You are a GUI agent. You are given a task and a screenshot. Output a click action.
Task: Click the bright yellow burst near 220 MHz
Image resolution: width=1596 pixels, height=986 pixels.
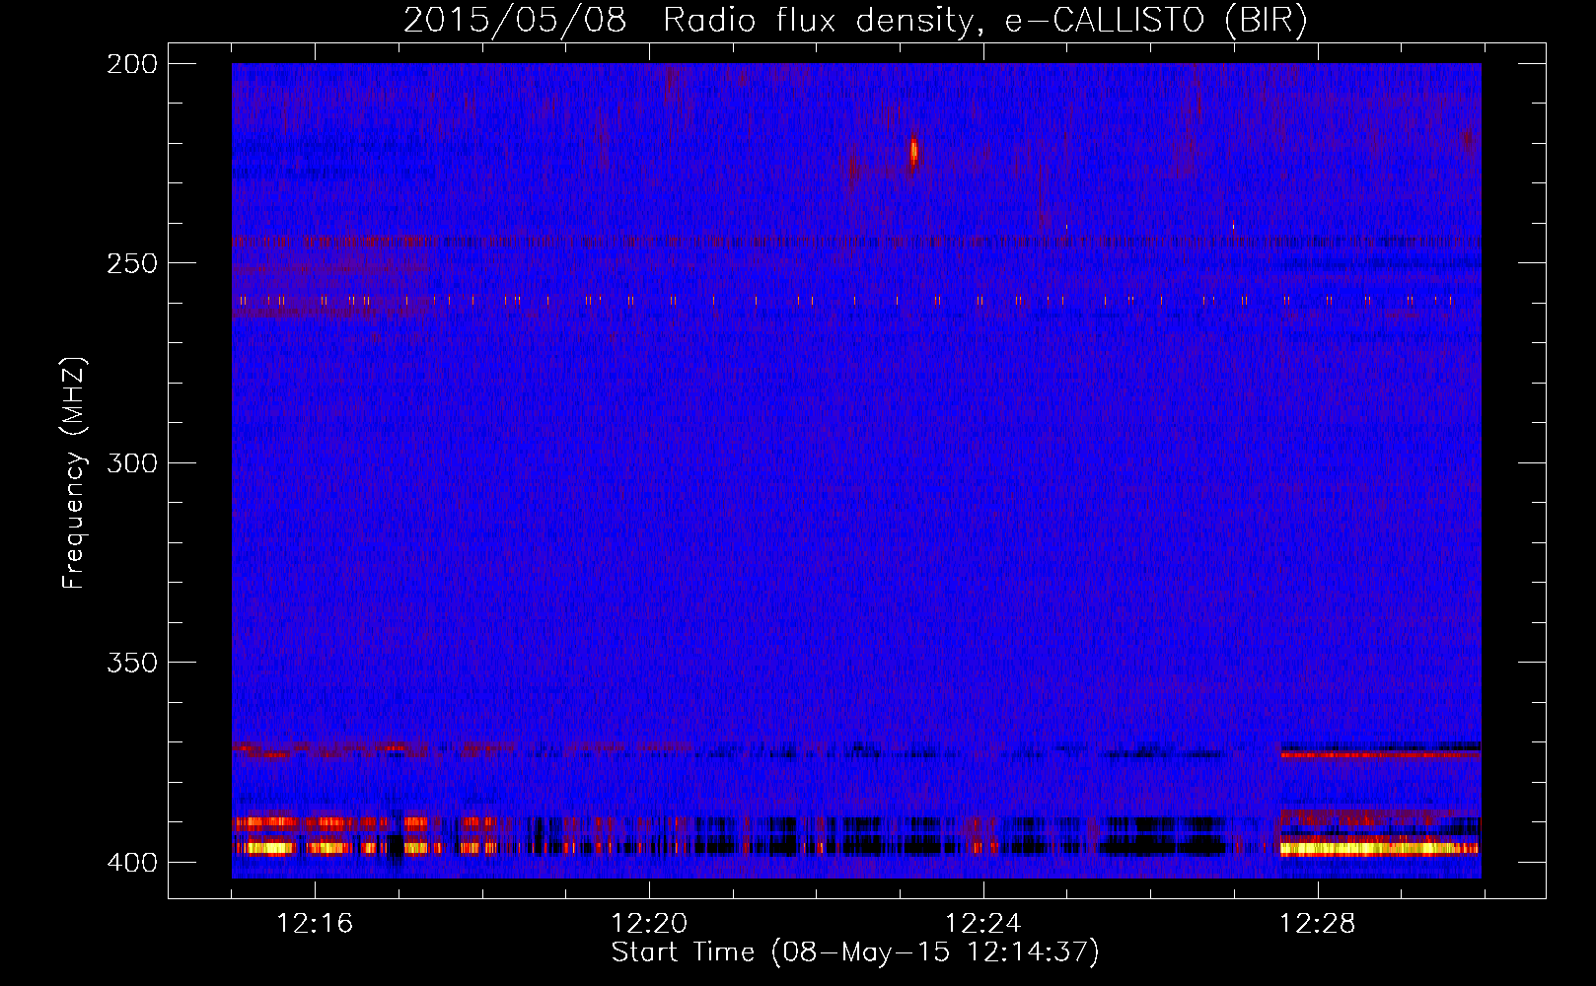[x=913, y=153]
